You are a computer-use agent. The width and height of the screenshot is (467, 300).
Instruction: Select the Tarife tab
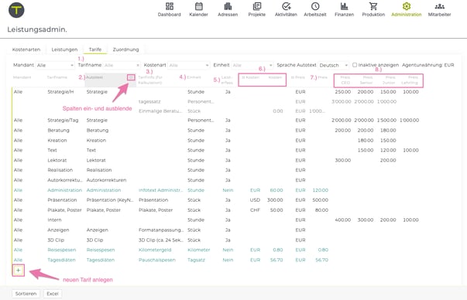(95, 49)
